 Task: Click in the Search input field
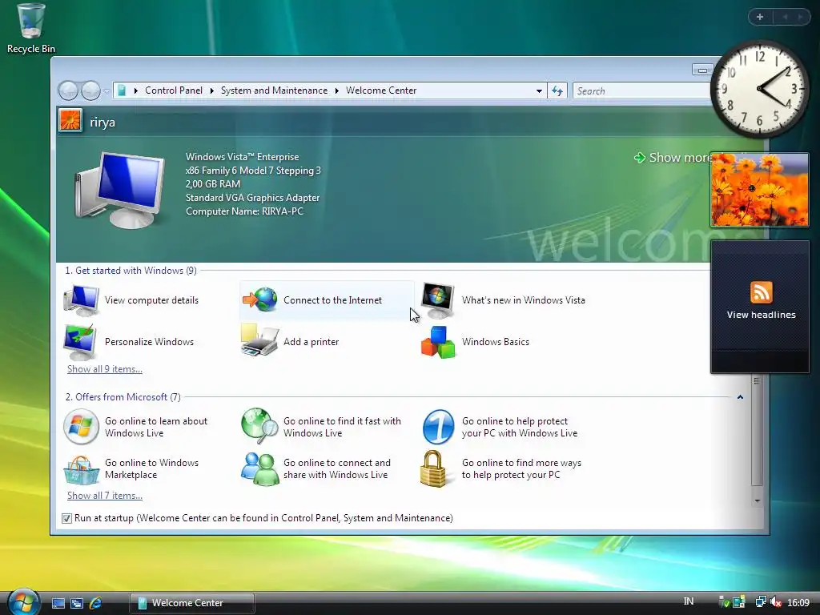pos(642,91)
